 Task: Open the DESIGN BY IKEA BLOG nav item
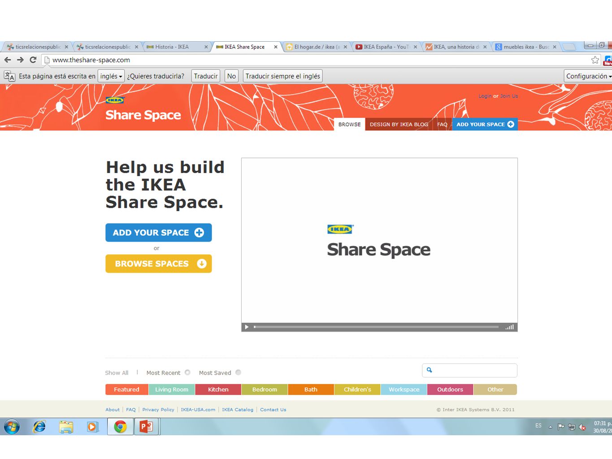tap(399, 125)
